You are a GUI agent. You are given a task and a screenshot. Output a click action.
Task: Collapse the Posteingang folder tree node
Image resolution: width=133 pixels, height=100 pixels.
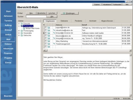[x=19, y=26]
